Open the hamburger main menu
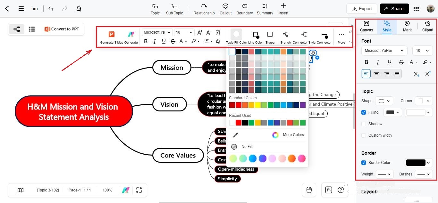Viewport: 438px width, 203px height. 21,9
